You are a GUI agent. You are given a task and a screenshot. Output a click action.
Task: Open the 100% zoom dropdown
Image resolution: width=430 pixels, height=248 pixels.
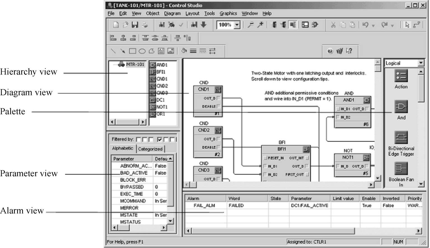[x=237, y=25]
